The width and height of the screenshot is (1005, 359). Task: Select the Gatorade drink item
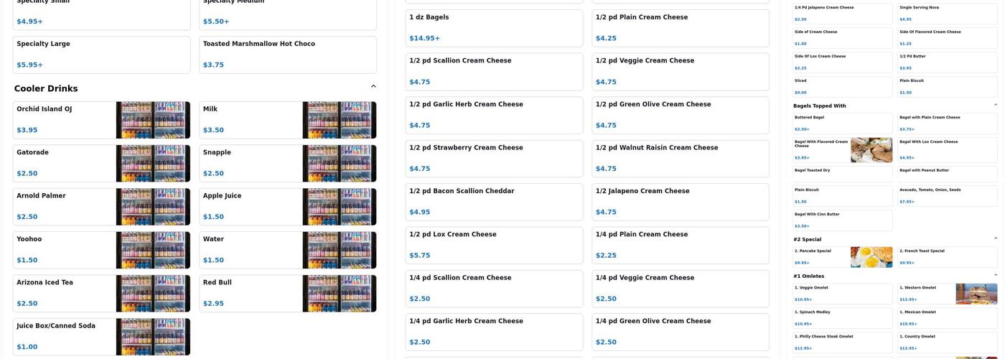[65, 163]
